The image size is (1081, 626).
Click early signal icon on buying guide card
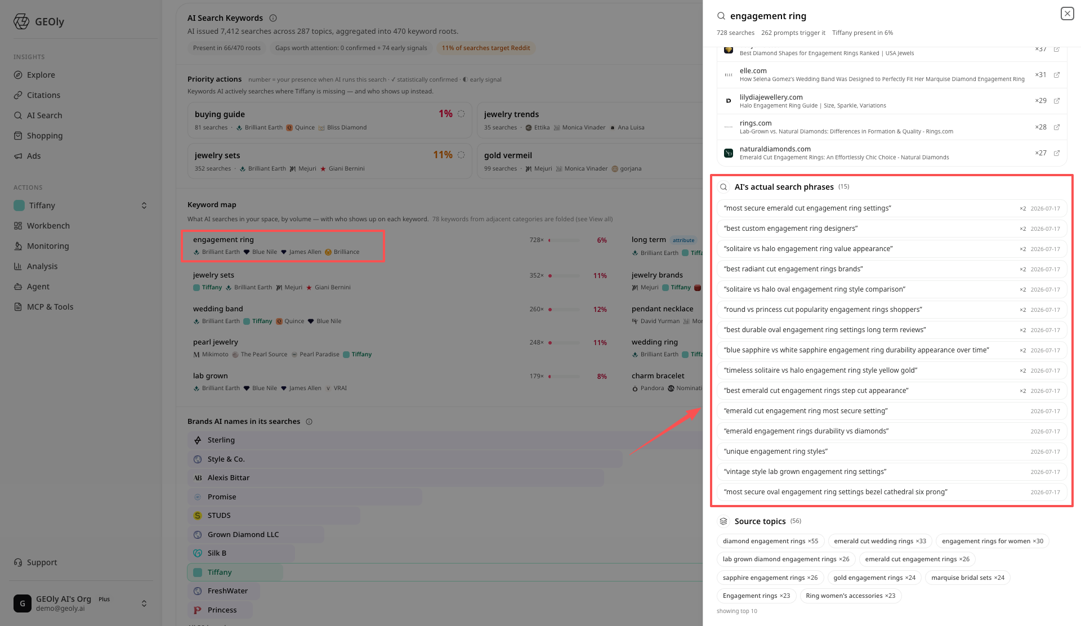click(x=461, y=114)
